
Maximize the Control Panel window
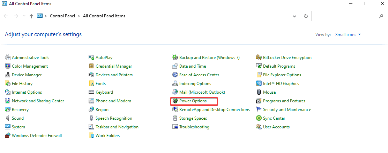point(366,3)
